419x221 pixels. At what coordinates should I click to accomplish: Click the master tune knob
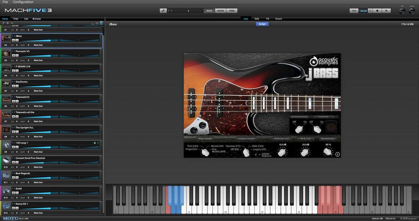[x=411, y=11]
